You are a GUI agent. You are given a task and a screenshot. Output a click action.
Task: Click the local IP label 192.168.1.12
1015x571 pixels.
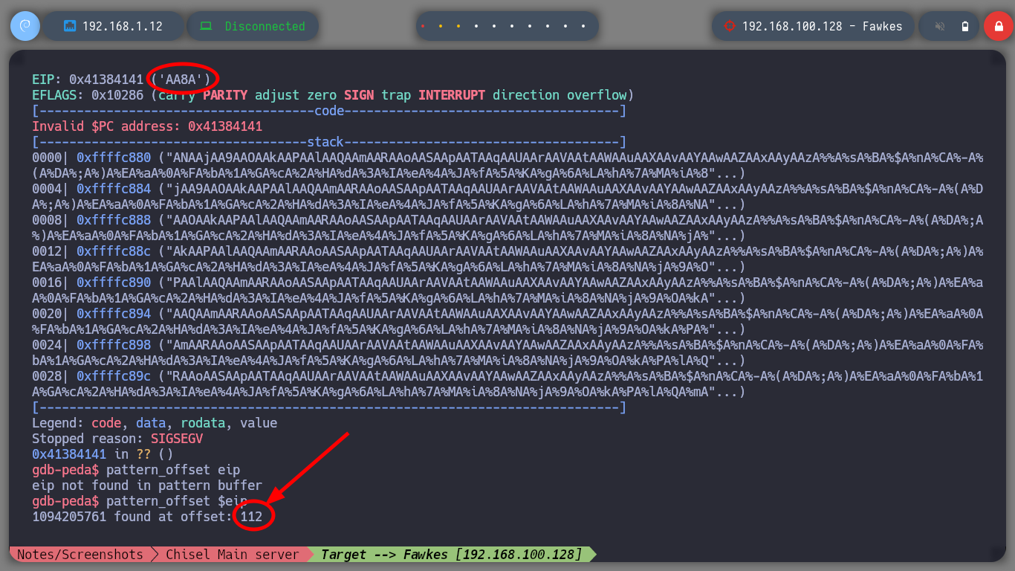(x=122, y=26)
